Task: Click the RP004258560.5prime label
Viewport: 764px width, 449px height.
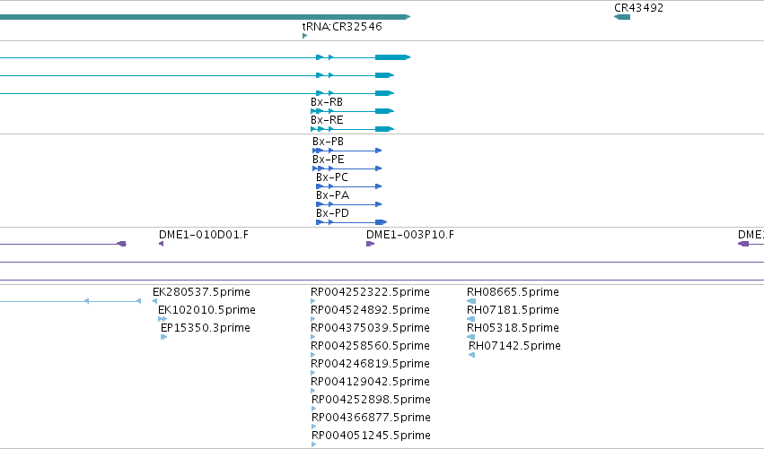Action: pyautogui.click(x=370, y=346)
